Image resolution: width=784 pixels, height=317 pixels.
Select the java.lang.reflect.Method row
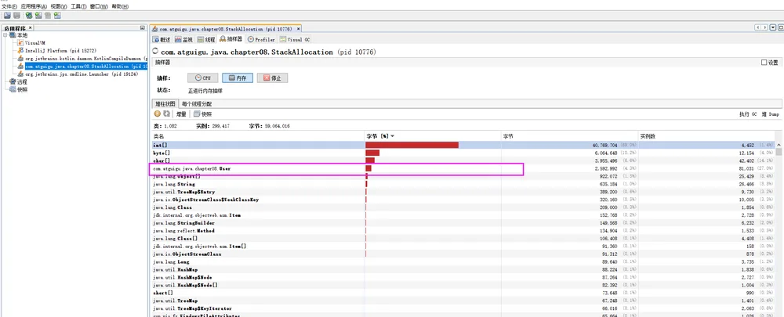point(463,231)
